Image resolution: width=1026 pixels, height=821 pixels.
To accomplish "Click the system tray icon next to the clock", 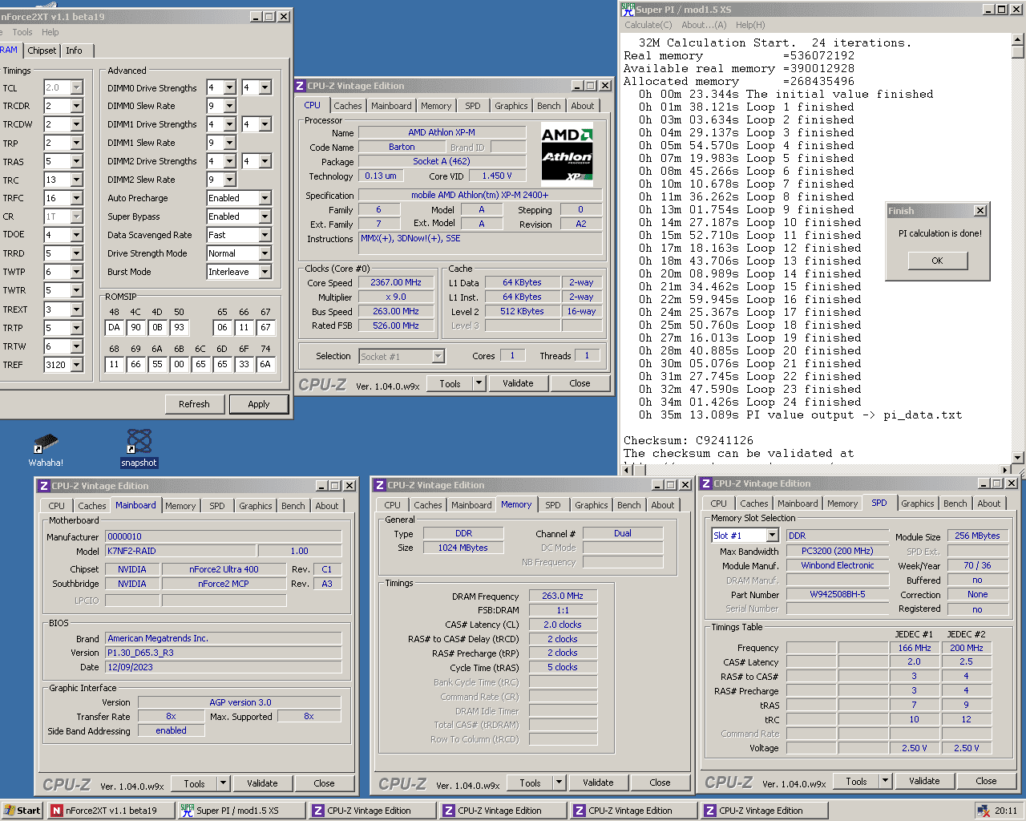I will [x=984, y=811].
